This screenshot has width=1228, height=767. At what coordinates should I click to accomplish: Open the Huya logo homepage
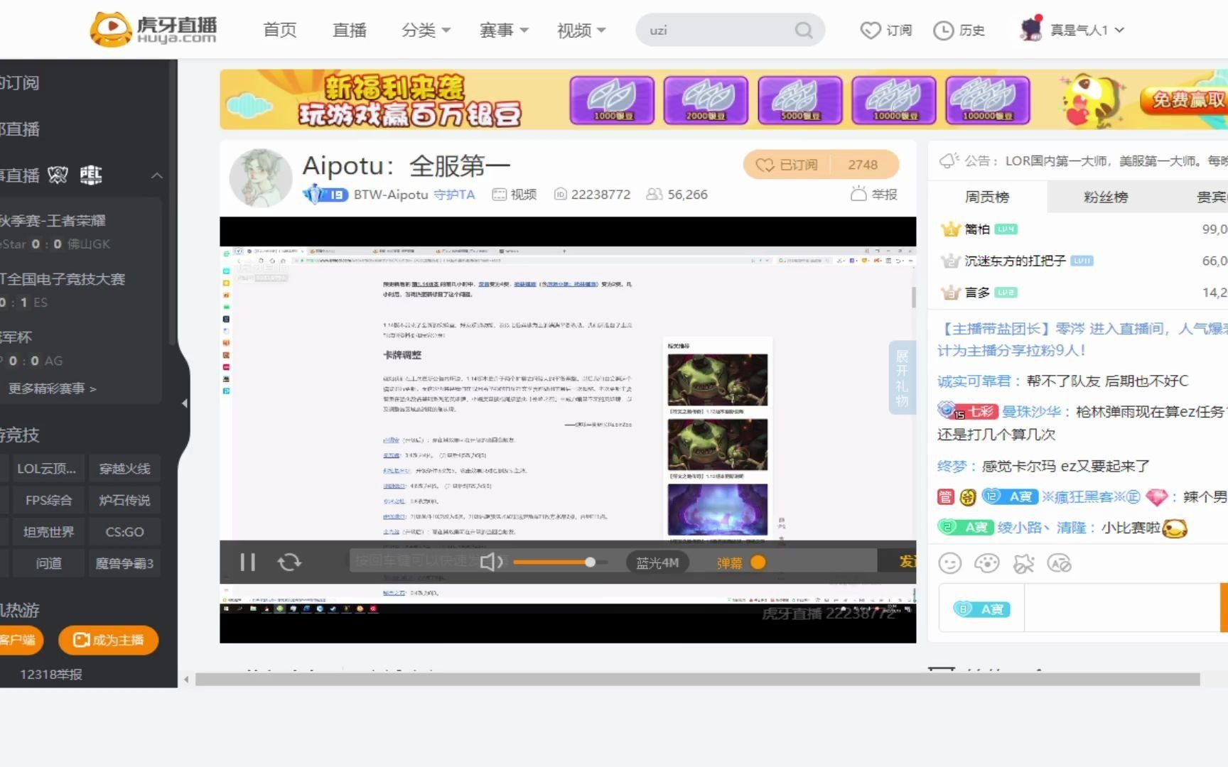[x=153, y=29]
